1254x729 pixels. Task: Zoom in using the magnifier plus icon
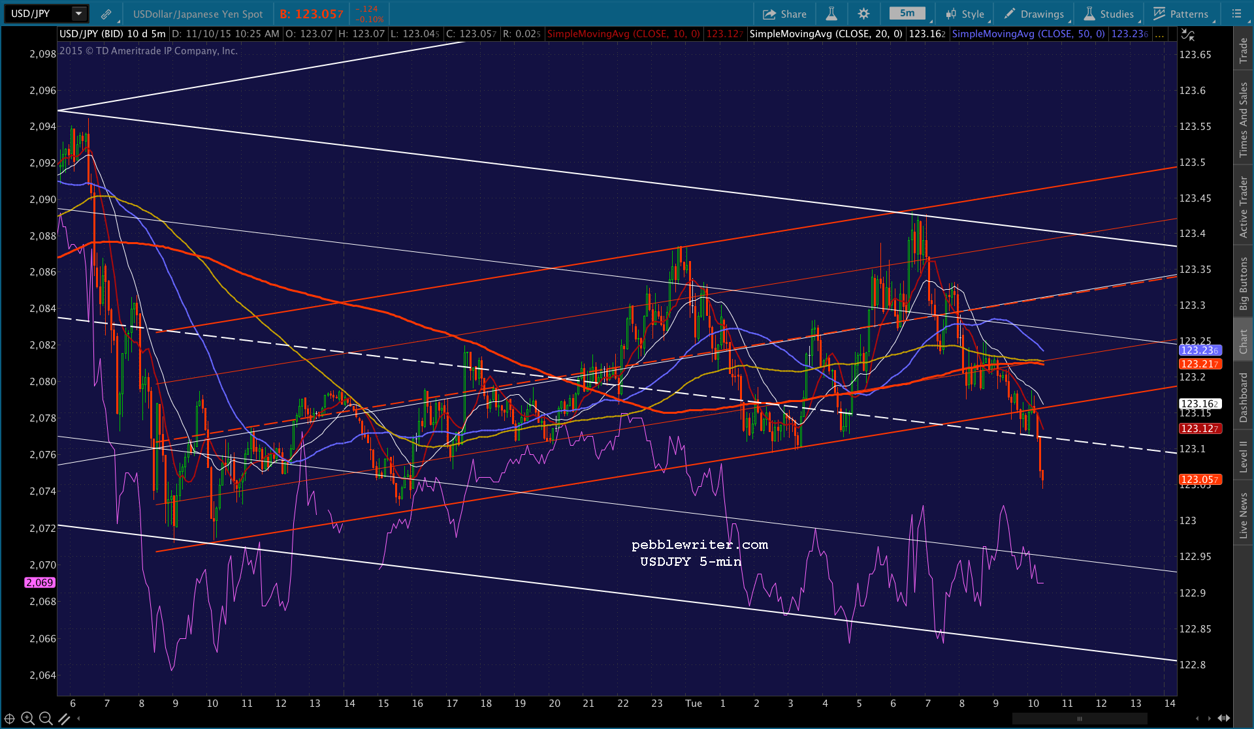[x=27, y=719]
